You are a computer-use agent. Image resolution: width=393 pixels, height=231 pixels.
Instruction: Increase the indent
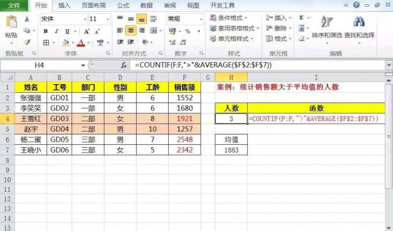pos(131,42)
